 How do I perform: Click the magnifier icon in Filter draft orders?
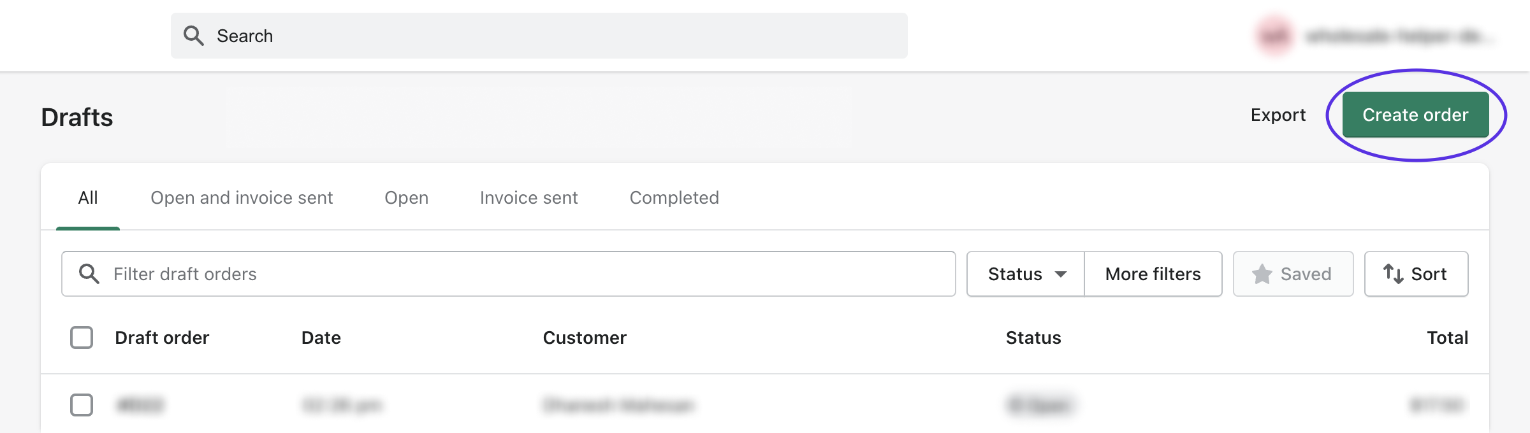(89, 274)
